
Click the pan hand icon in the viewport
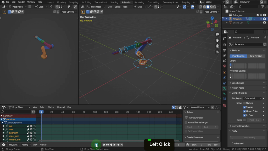click(217, 40)
